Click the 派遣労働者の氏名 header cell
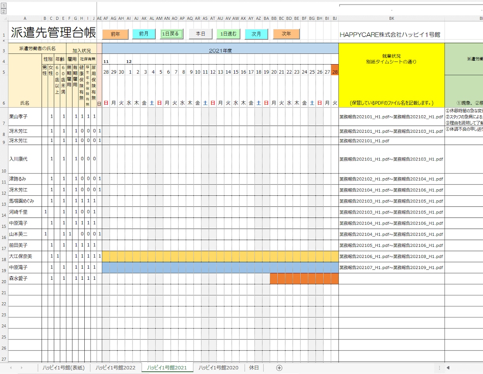Viewport: 483px width, 374px height. pyautogui.click(x=37, y=49)
